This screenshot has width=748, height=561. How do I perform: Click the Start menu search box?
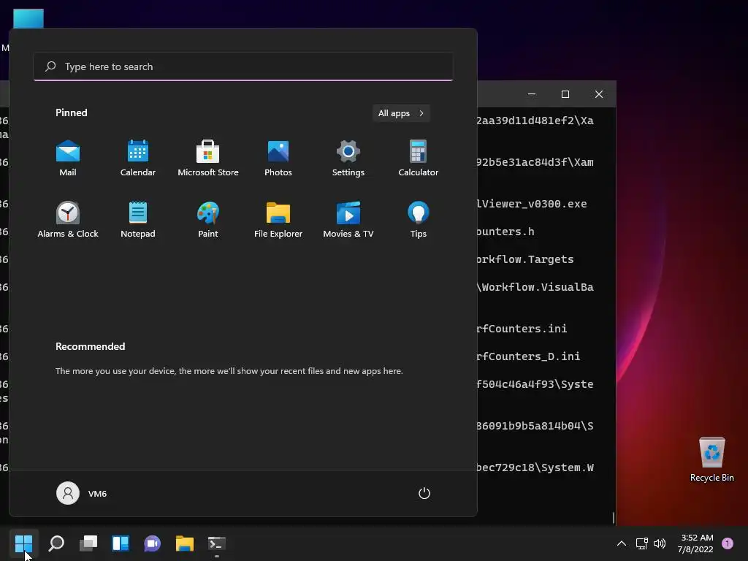point(243,66)
